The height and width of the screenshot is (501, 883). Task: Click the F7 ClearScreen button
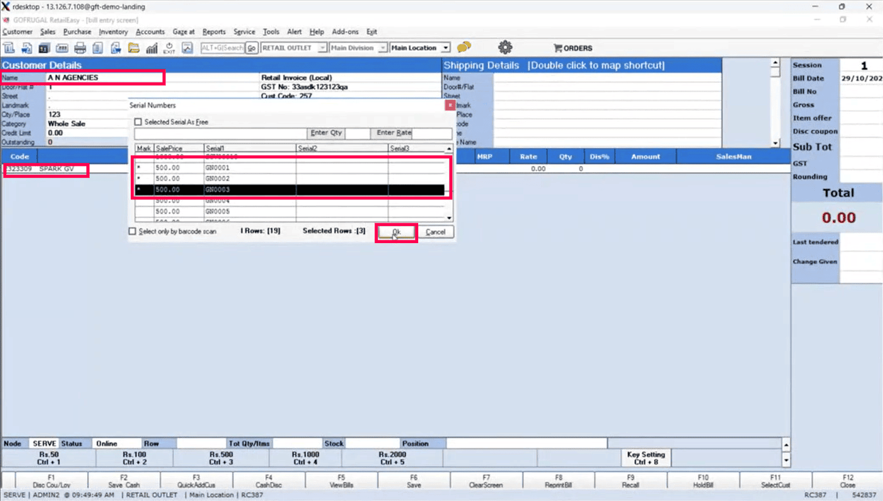pyautogui.click(x=486, y=481)
